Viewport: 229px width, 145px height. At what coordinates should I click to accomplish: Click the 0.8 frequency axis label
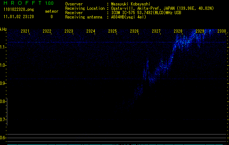point(3,101)
